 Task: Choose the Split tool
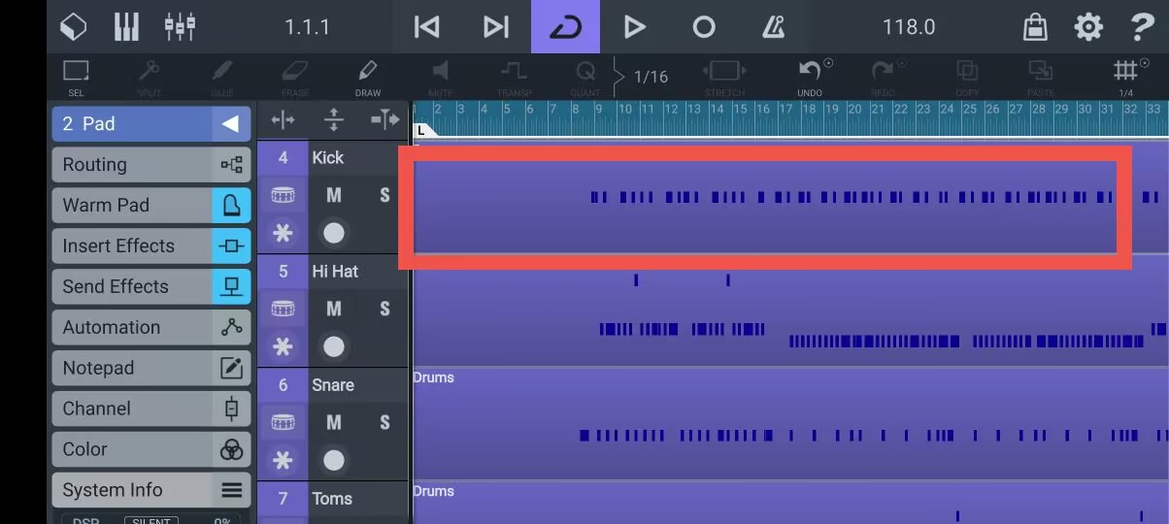[x=149, y=77]
